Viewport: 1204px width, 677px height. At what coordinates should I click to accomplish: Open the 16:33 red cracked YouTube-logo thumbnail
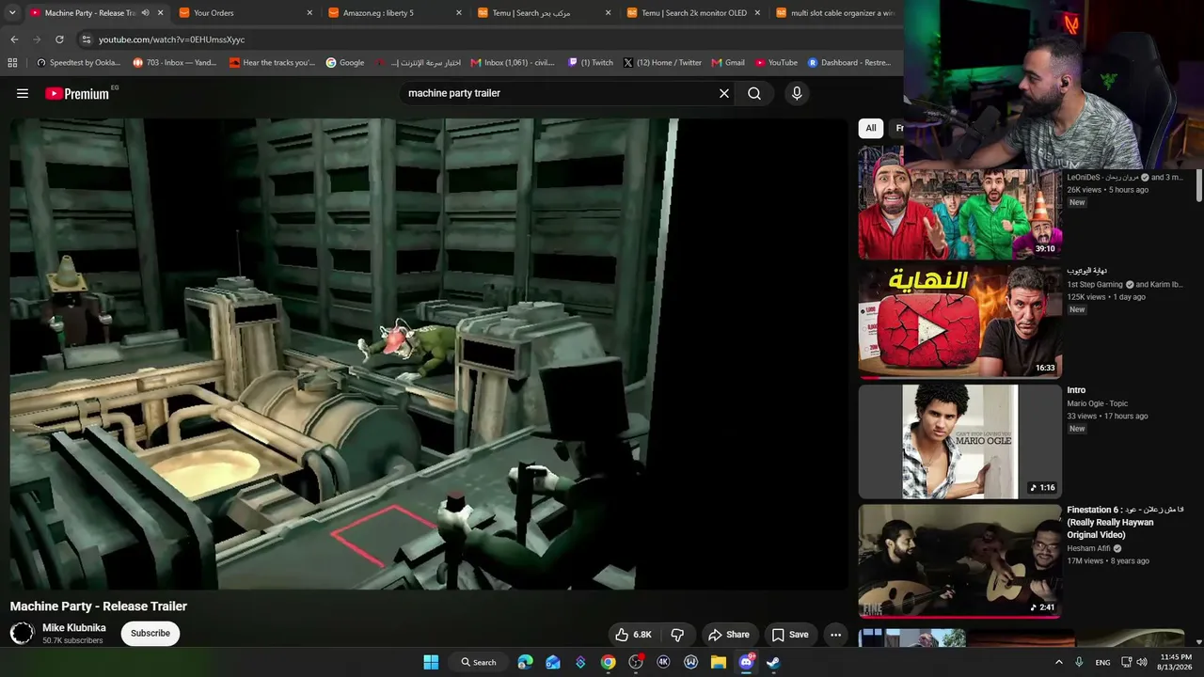[x=959, y=322]
